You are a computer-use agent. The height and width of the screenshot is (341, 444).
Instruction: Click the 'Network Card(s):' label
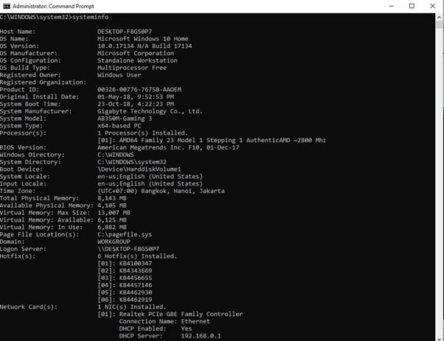pyautogui.click(x=29, y=307)
